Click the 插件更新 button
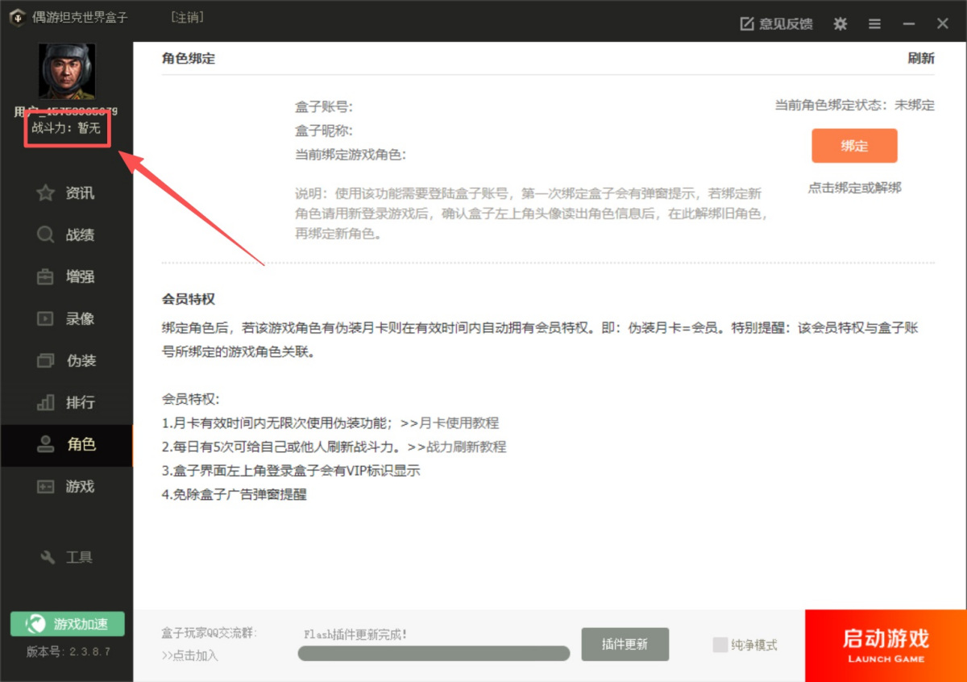This screenshot has height=682, width=967. (x=625, y=644)
